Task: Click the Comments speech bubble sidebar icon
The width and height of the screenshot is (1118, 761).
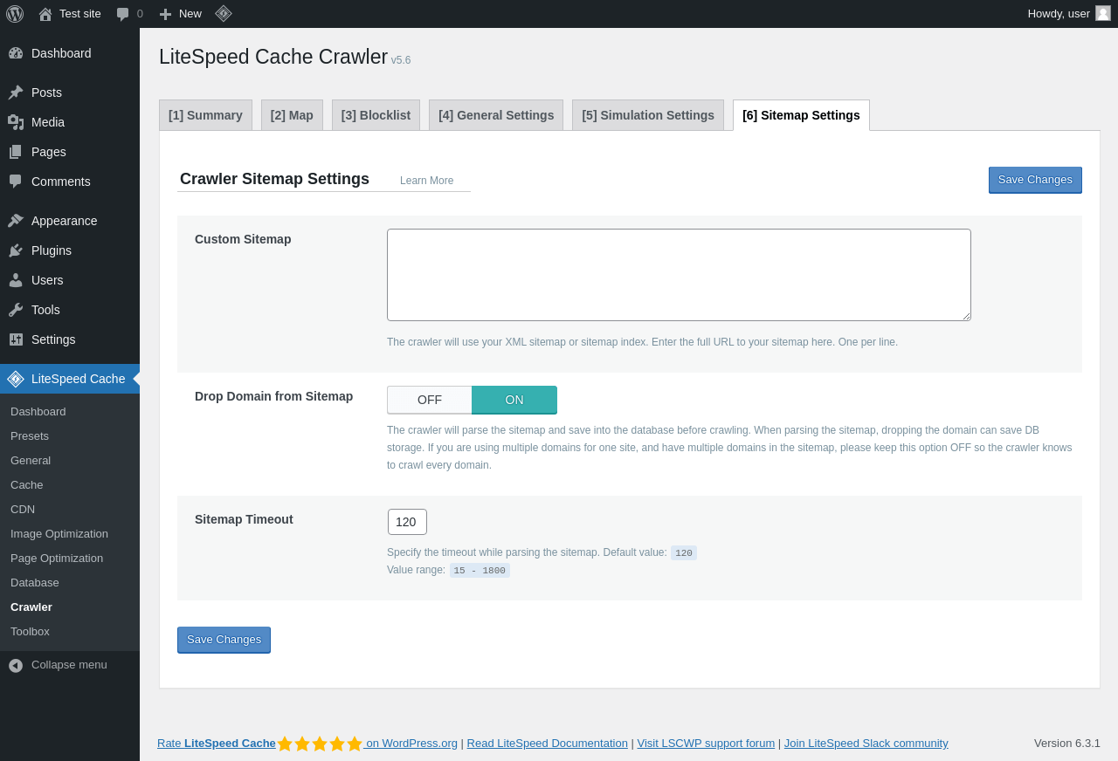Action: (x=16, y=182)
